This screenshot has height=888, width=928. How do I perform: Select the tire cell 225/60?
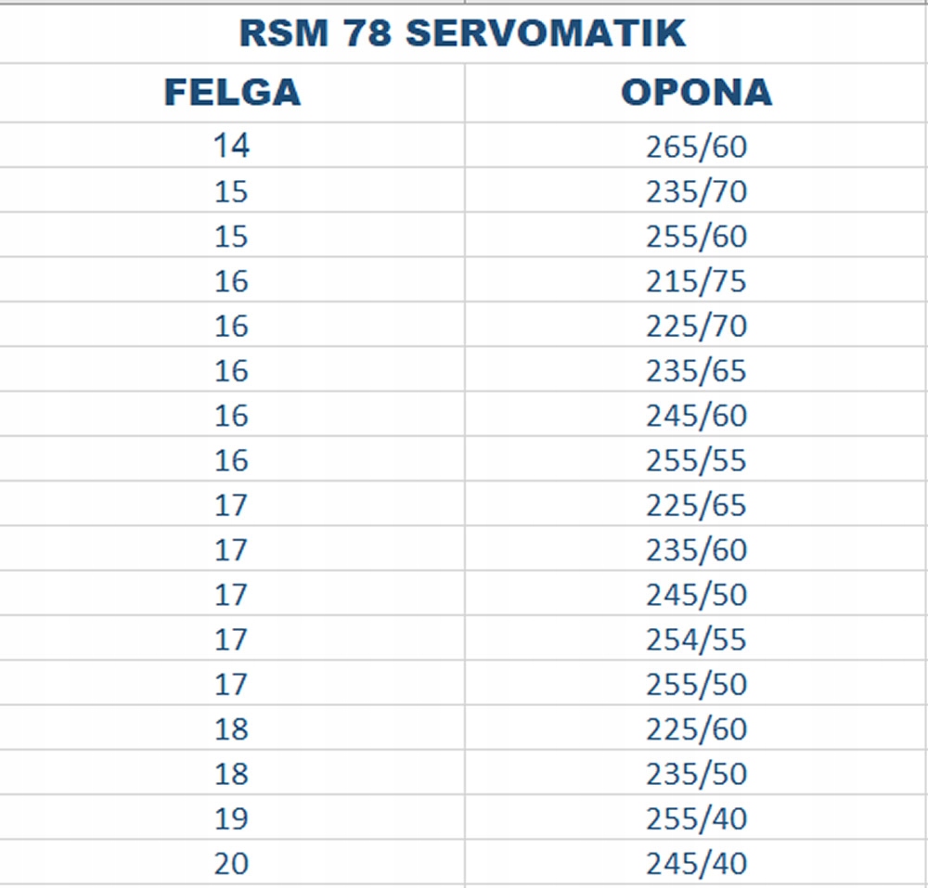(696, 727)
